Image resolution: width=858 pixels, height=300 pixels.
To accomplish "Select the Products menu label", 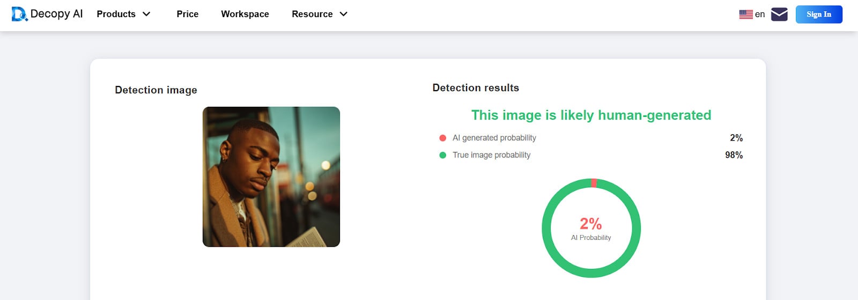I will (116, 14).
